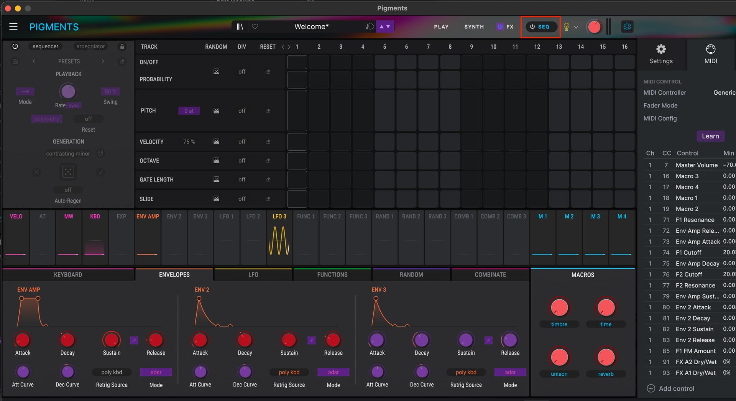Click the MIDI Learn button
Screen dimensions: 736x401
[710, 136]
